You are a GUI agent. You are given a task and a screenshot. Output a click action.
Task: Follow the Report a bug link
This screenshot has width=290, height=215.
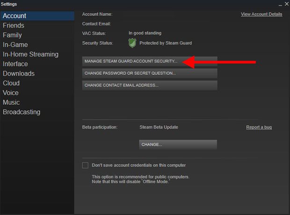(x=259, y=127)
